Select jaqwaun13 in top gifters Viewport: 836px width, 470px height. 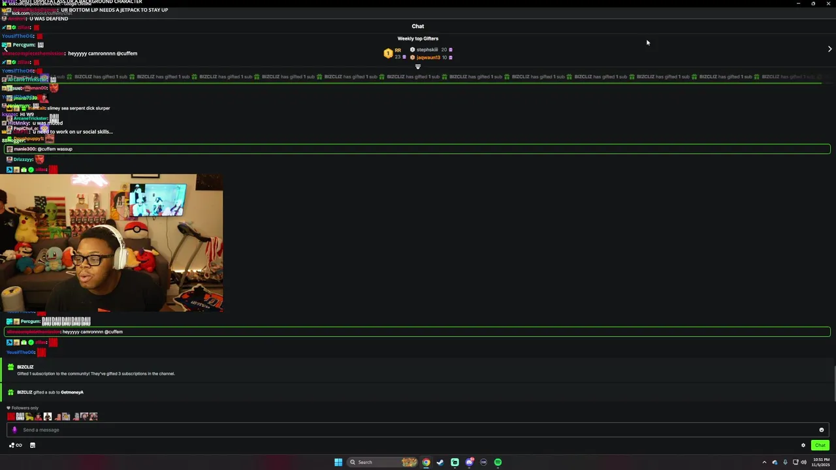coord(428,57)
